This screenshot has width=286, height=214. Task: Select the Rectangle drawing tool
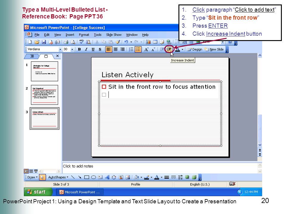87,177
